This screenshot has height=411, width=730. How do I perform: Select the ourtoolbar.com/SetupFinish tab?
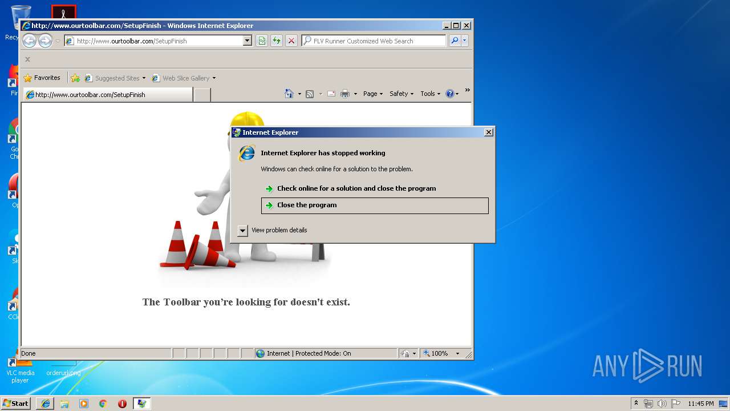107,95
